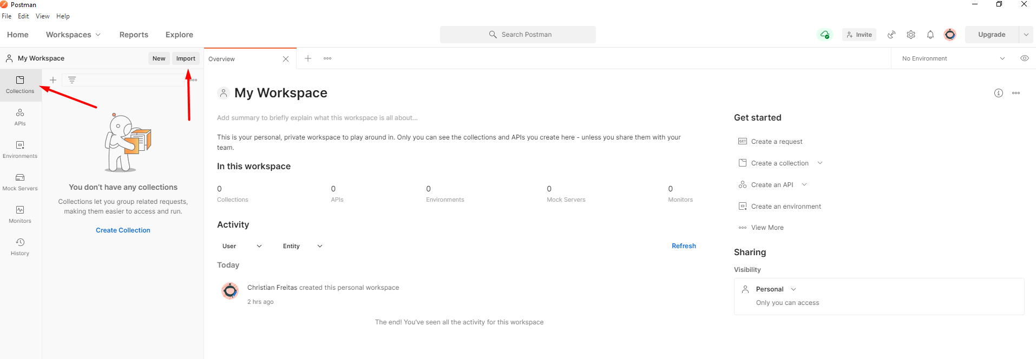Open workspace more options ellipsis
The height and width of the screenshot is (359, 1036).
[x=1016, y=93]
